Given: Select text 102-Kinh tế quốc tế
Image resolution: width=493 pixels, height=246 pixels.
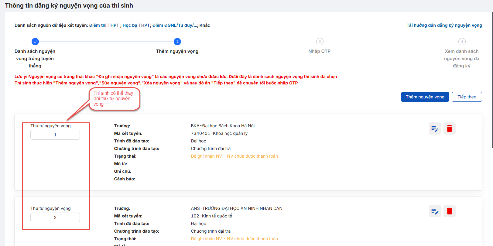Looking at the screenshot, I should (x=211, y=216).
